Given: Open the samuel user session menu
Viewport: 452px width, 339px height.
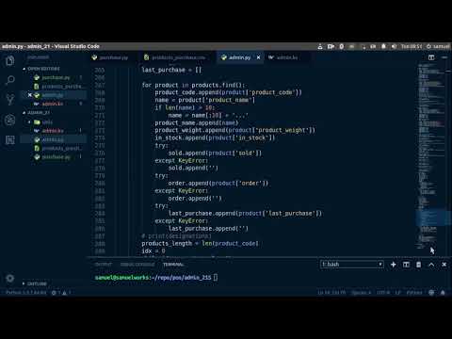Looking at the screenshot, I should 438,46.
